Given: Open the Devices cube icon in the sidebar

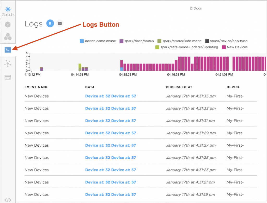Looking at the screenshot, I should (x=8, y=24).
